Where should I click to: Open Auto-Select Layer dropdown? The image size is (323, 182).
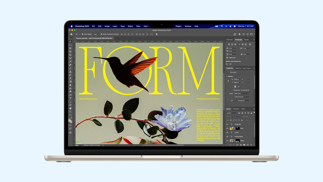point(96,34)
